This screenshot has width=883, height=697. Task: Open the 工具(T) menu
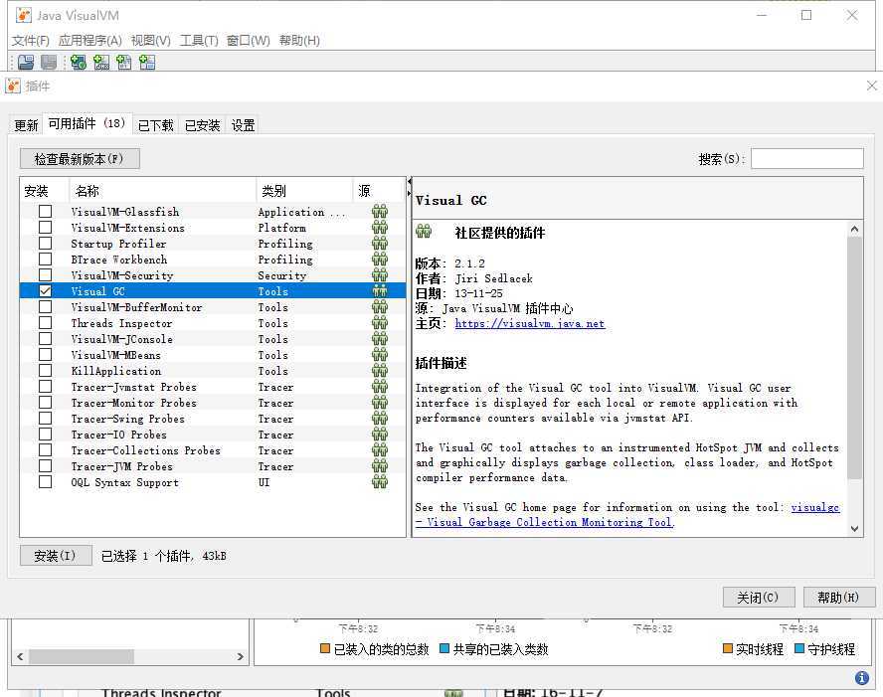199,41
